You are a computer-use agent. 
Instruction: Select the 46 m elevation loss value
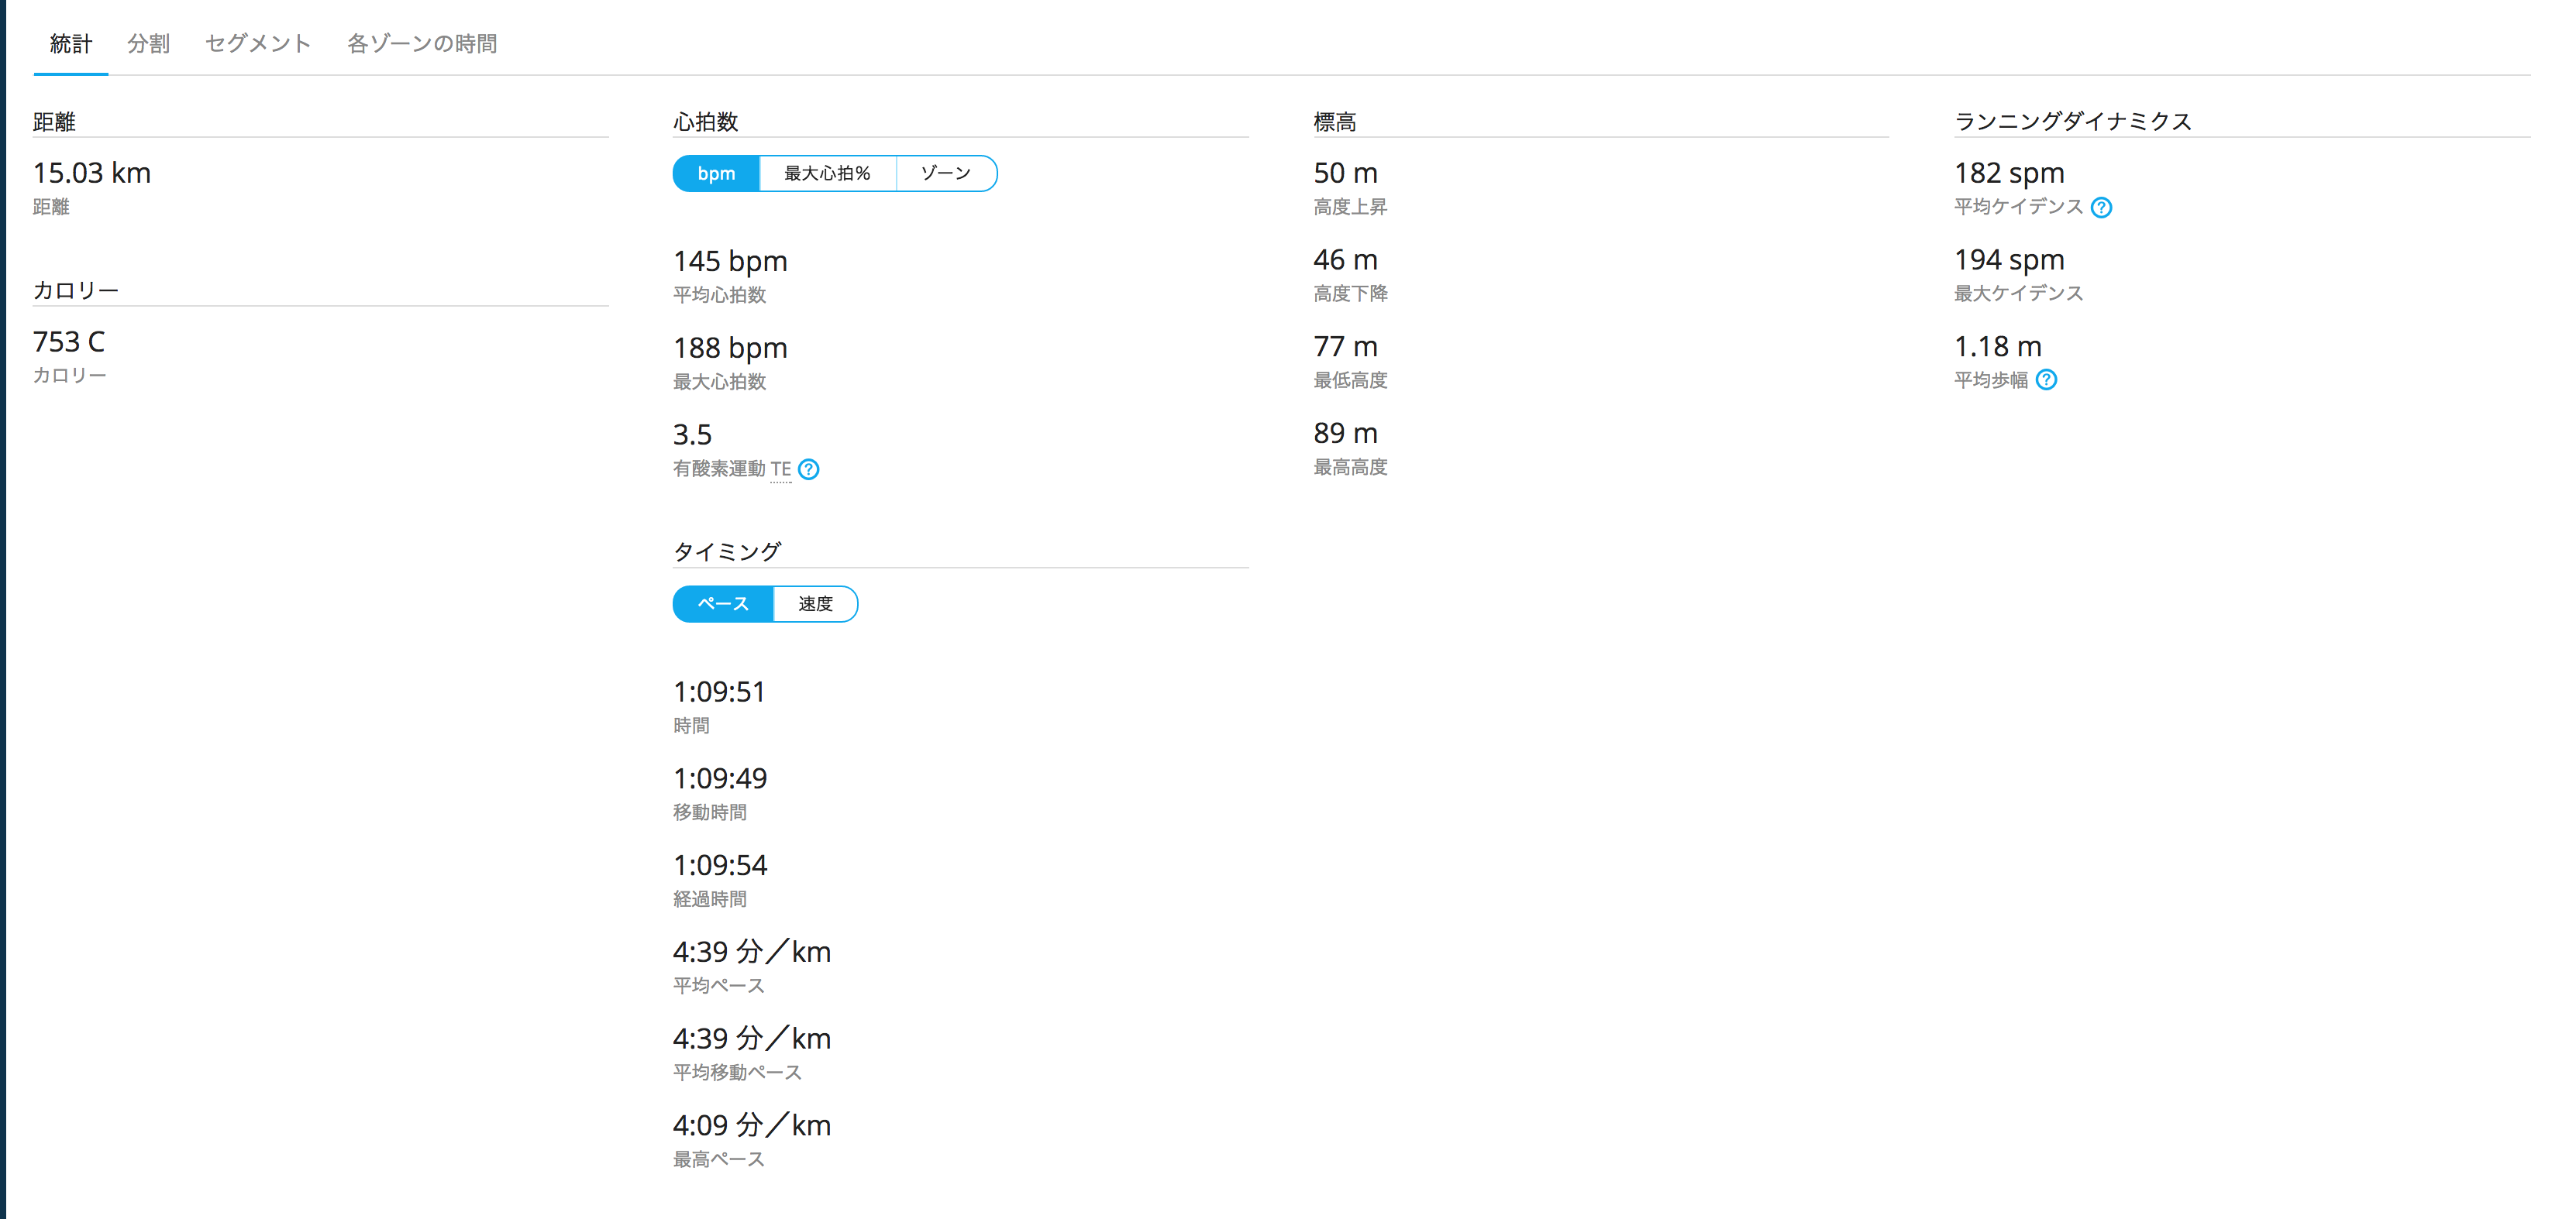click(1345, 259)
